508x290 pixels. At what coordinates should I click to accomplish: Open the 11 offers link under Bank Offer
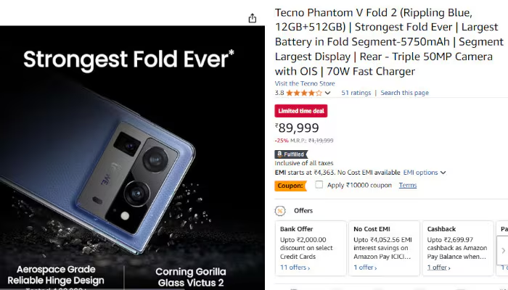(295, 268)
